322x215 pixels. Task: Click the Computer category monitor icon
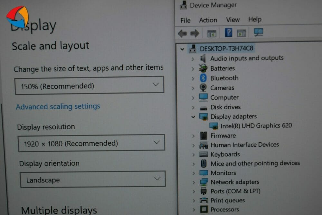(x=203, y=97)
